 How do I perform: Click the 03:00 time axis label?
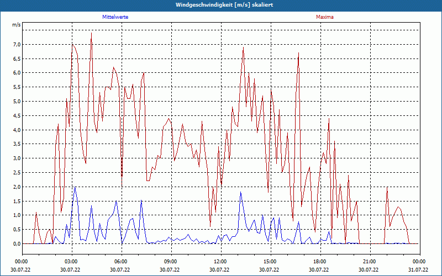pos(71,262)
